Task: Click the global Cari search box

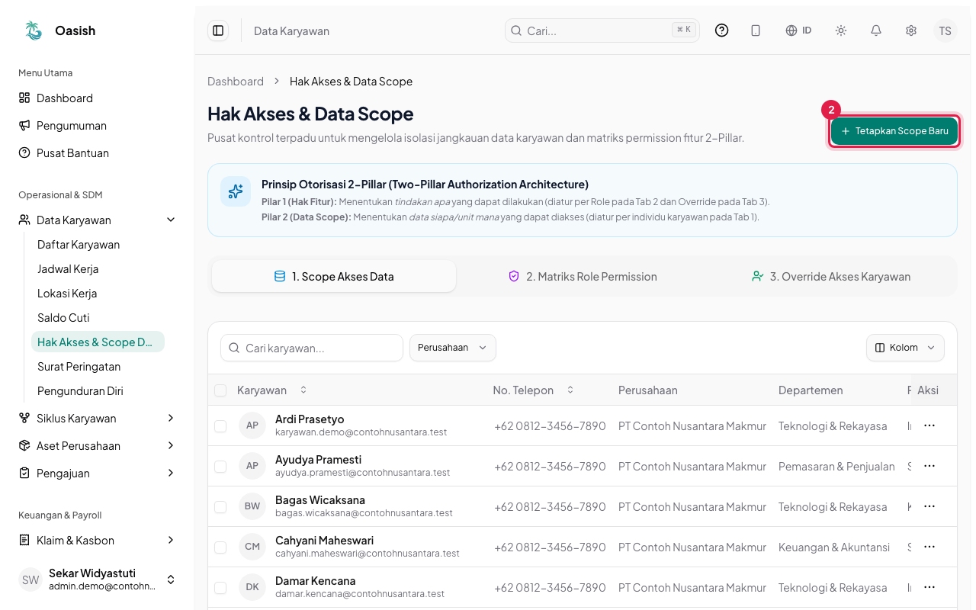Action: click(602, 30)
